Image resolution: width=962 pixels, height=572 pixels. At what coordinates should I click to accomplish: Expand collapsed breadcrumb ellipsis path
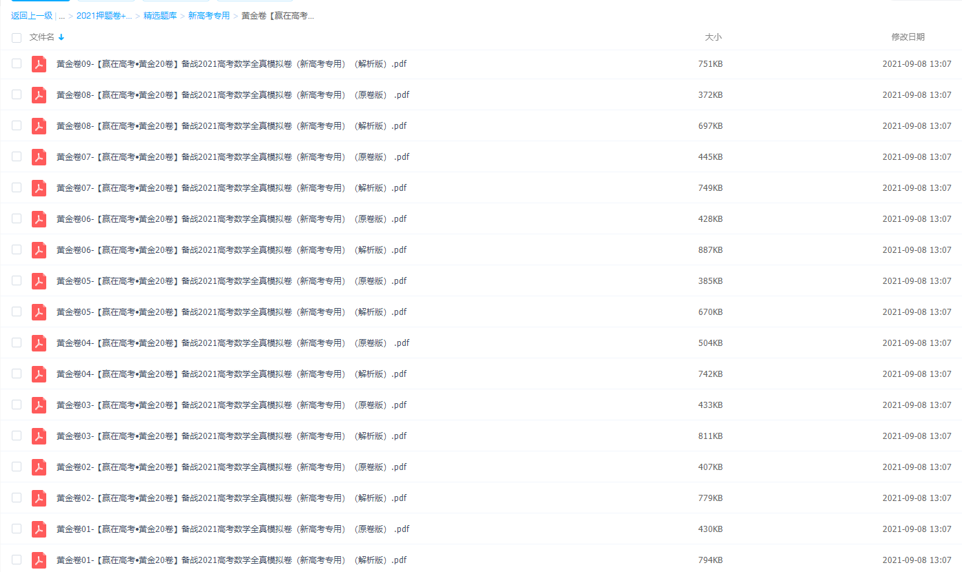point(62,16)
